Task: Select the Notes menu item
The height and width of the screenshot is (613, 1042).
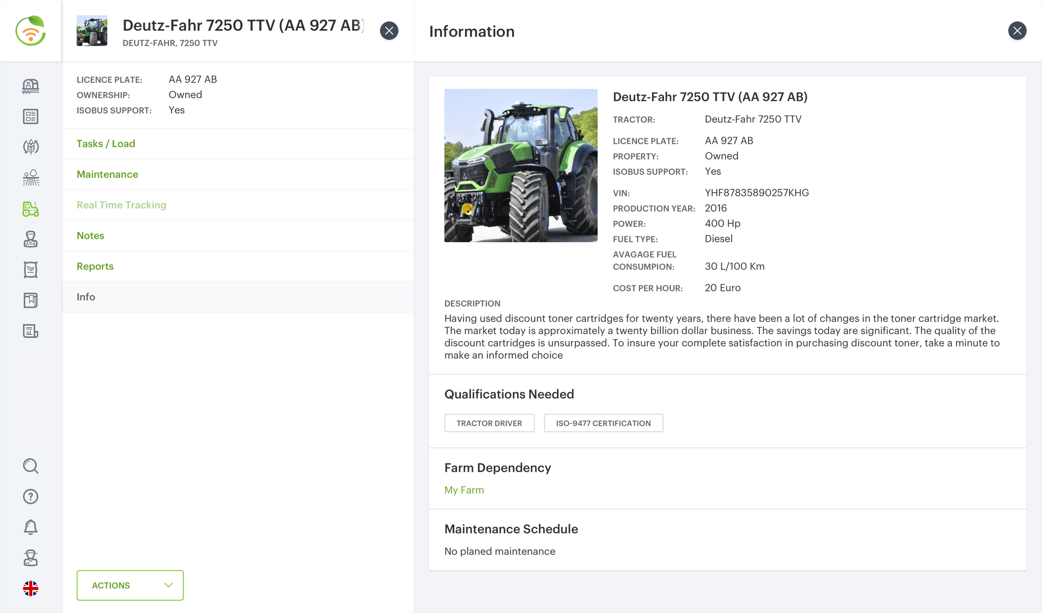Action: pos(90,236)
